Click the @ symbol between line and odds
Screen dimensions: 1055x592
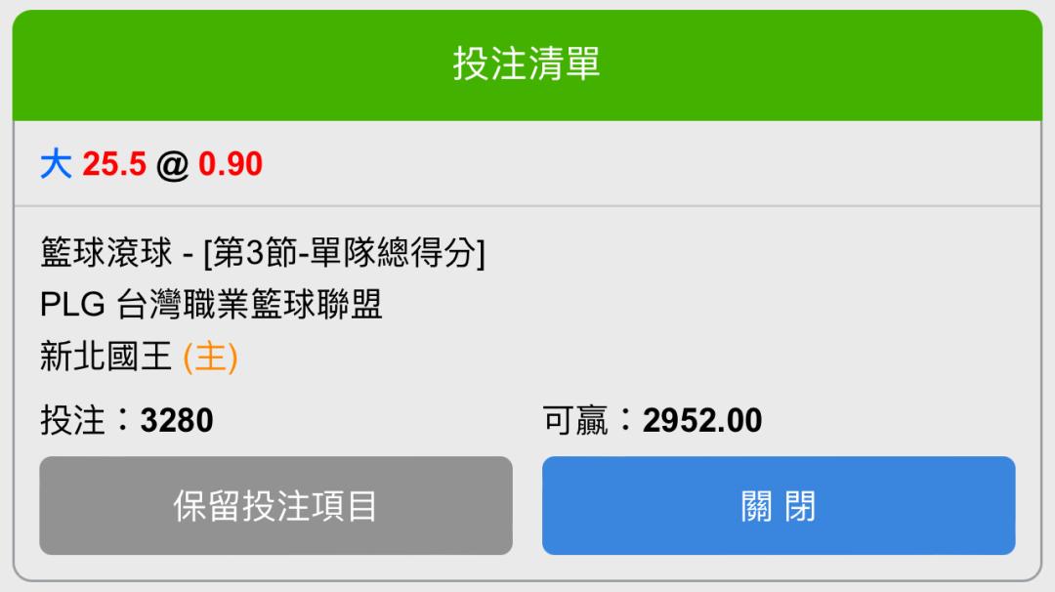(x=172, y=165)
